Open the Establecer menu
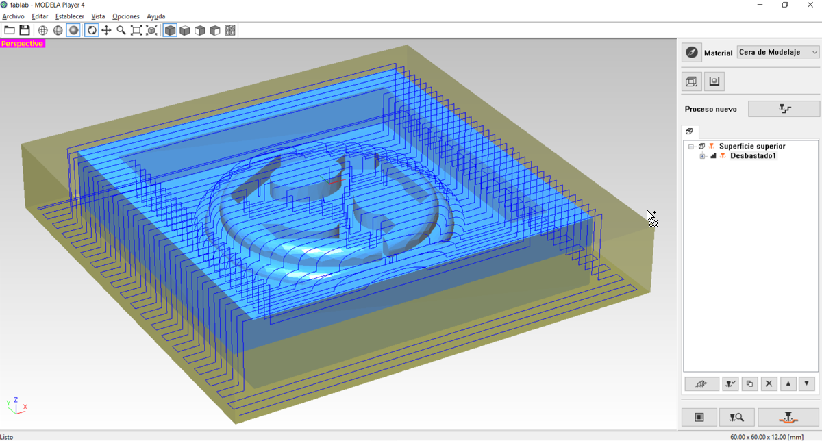 pos(70,16)
